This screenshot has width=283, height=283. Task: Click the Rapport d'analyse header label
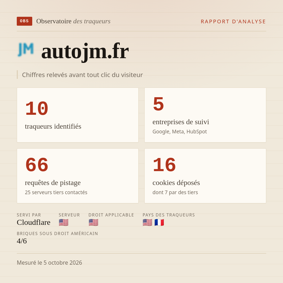point(233,21)
